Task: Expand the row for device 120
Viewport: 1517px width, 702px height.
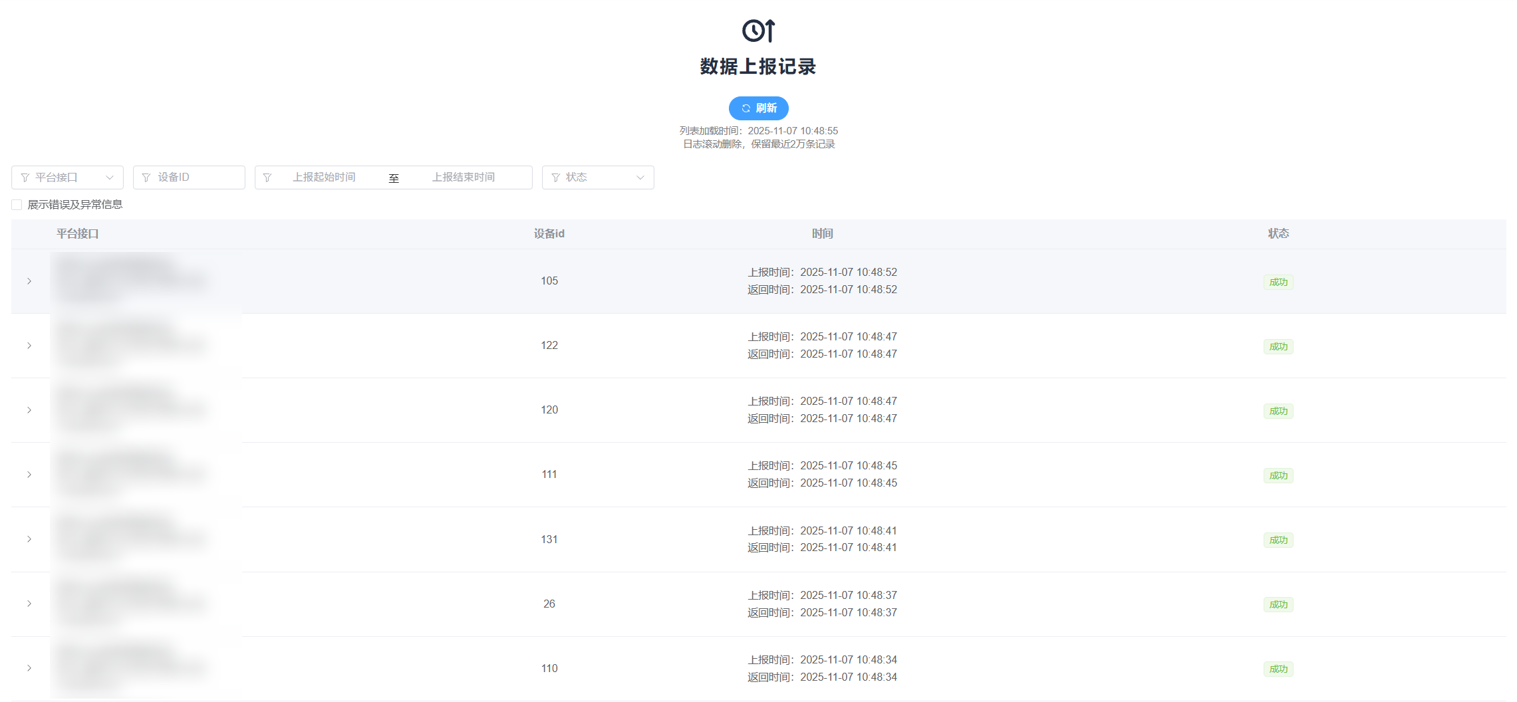Action: pyautogui.click(x=29, y=410)
